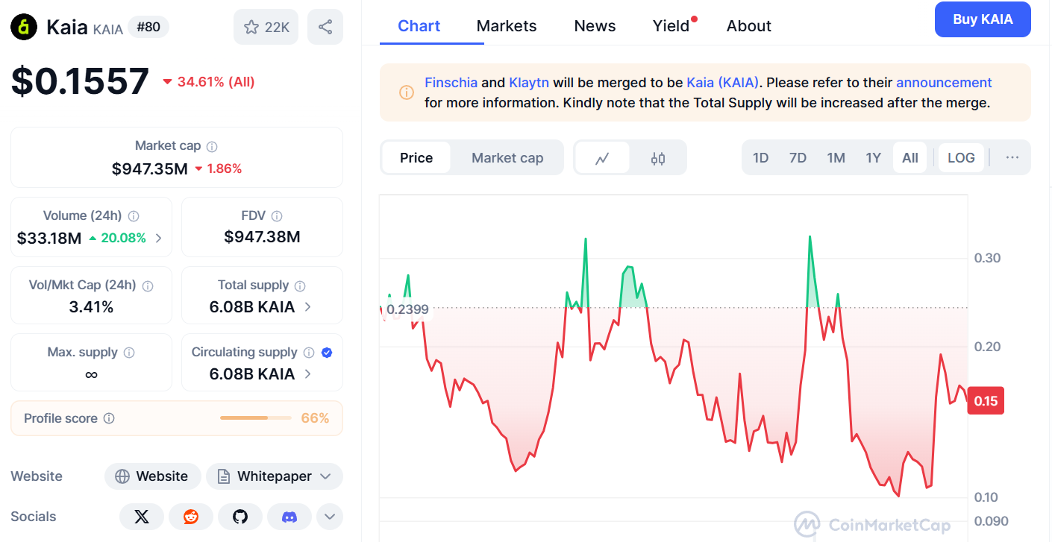Viewport: 1052px width, 542px height.
Task: Follow the Kaia (KAIA) link in notice
Action: [723, 83]
